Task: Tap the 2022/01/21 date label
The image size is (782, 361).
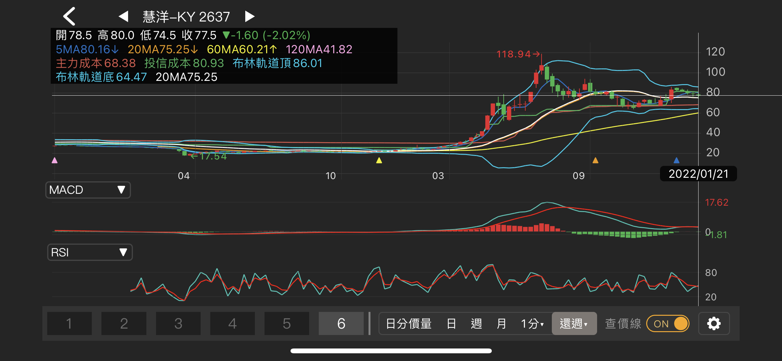Action: [698, 174]
